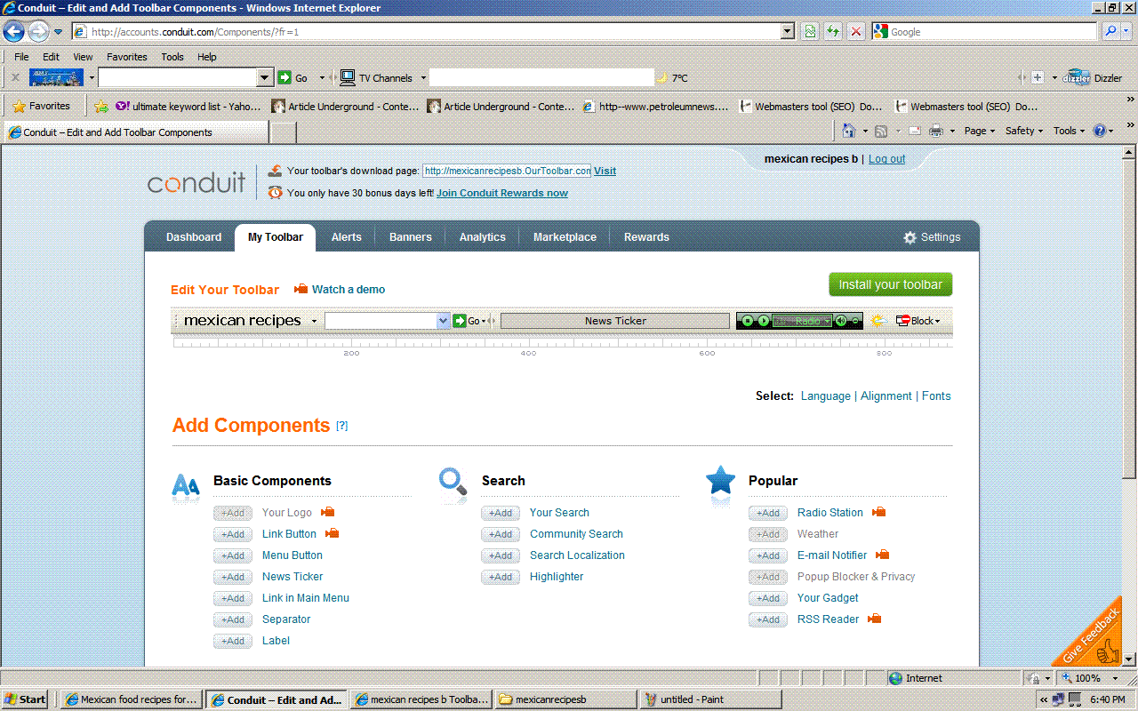Open the Page menu dropdown

(x=980, y=131)
